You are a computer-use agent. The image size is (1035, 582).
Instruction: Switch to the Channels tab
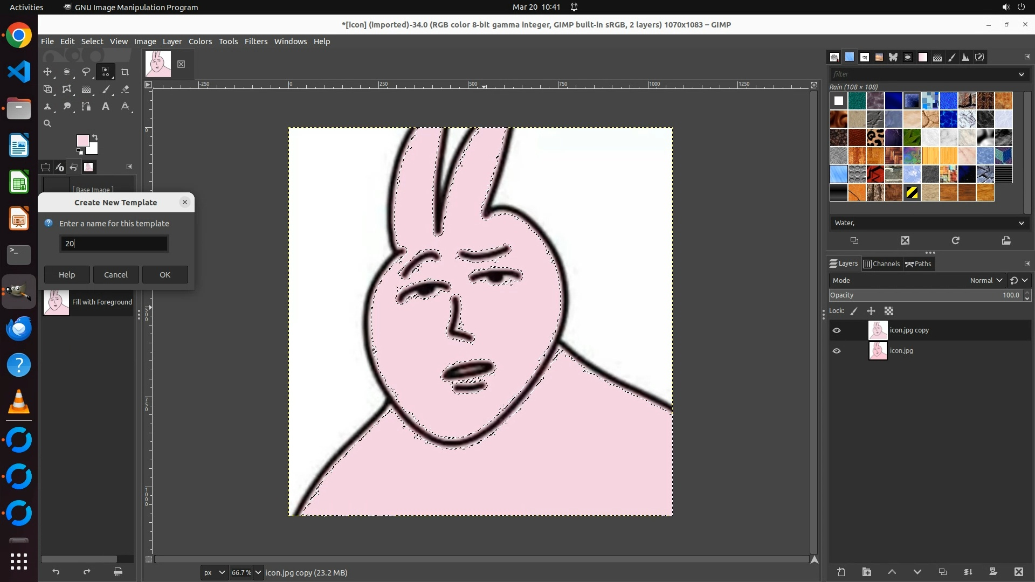pos(881,264)
